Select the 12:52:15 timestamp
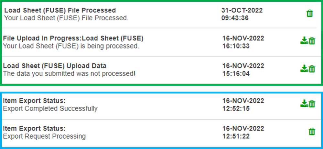 [236, 109]
